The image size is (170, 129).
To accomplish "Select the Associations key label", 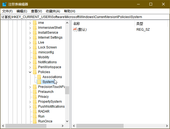I will 52,77.
